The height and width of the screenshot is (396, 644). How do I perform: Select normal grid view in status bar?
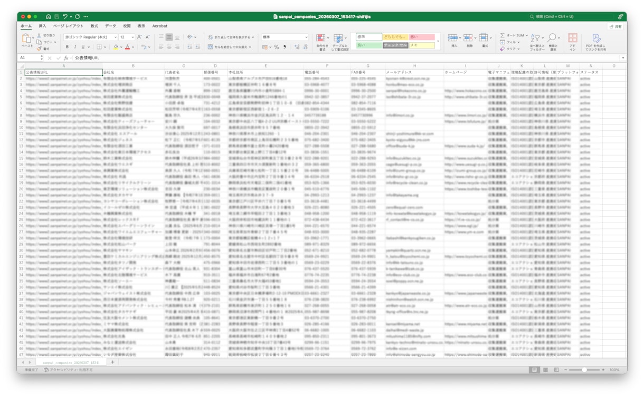point(534,370)
